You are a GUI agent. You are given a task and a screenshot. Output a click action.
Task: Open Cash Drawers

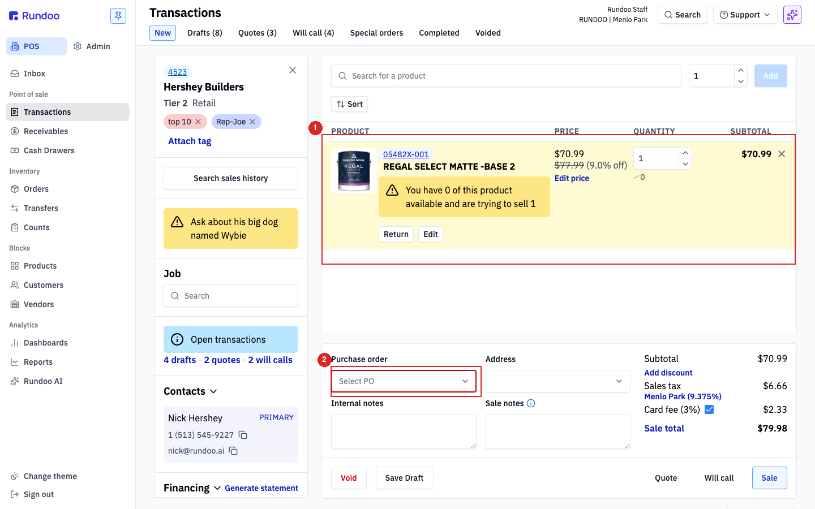(68, 150)
